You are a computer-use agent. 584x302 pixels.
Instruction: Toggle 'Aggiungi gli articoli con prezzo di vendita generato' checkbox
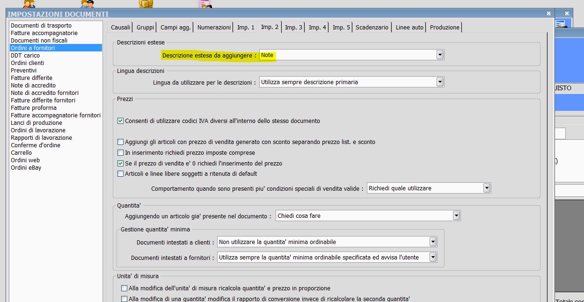[121, 142]
